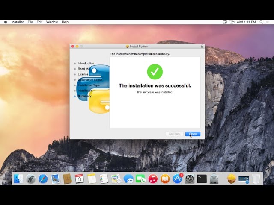Click the greyed-out Go Back button
The width and height of the screenshot is (274, 205).
174,134
